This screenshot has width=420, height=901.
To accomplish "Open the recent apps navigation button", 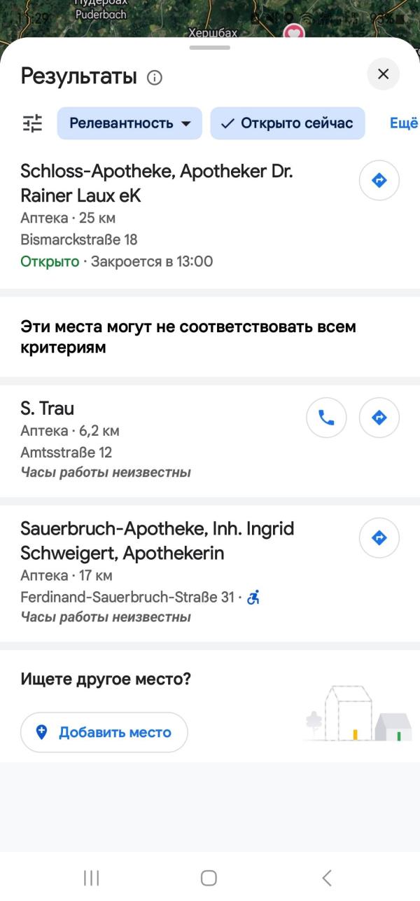I will tap(91, 878).
